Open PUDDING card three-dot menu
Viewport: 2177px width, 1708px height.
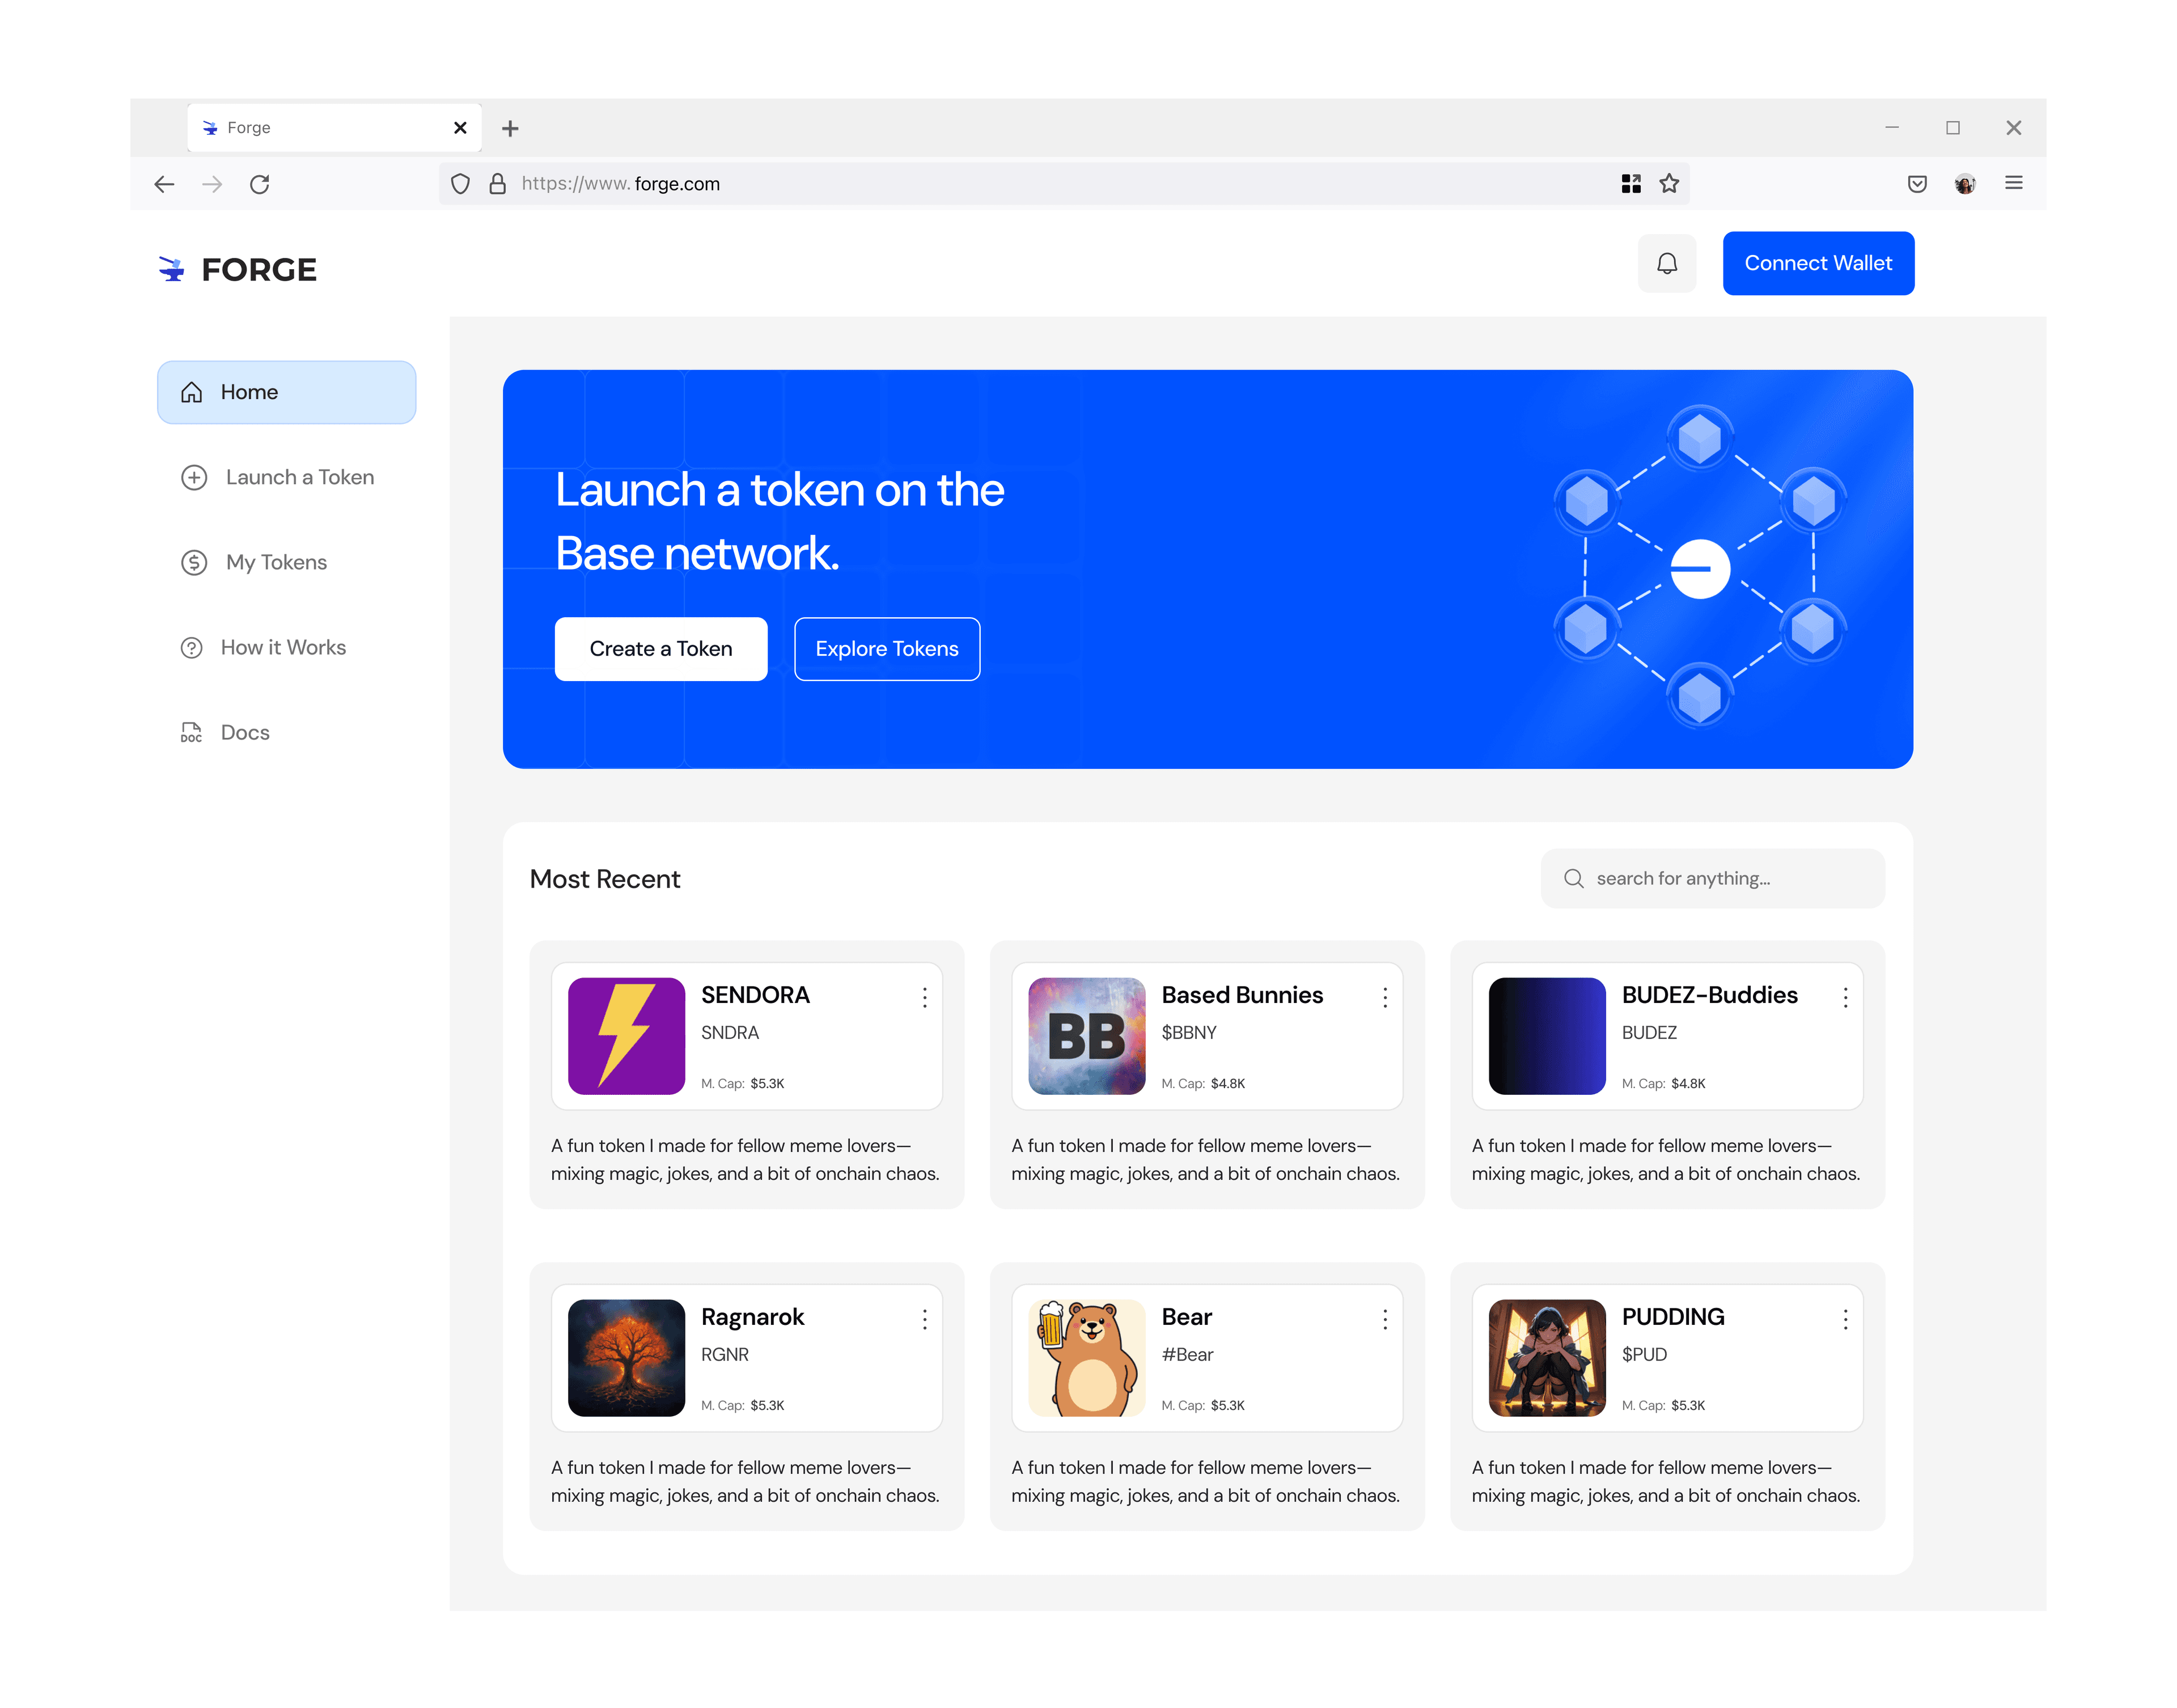(1845, 1319)
